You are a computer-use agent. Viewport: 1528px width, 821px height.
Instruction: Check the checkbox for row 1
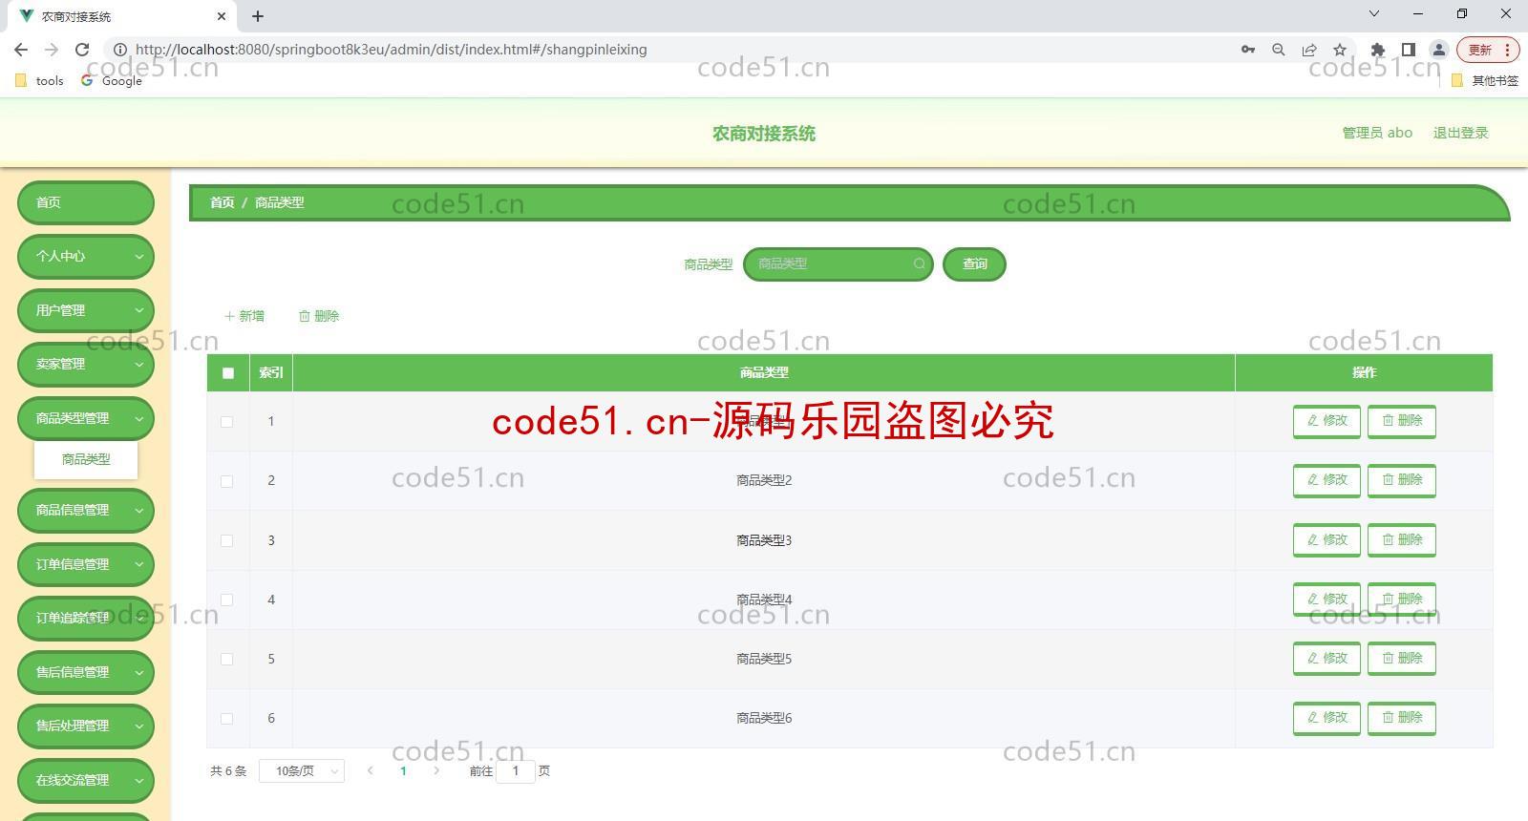[226, 422]
